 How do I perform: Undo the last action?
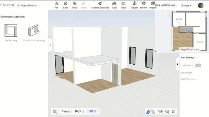(x=75, y=4)
